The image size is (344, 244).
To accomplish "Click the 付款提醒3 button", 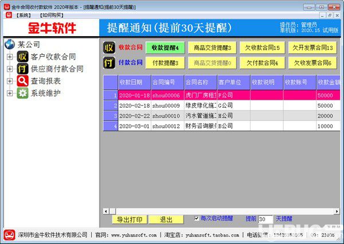I will click(165, 63).
